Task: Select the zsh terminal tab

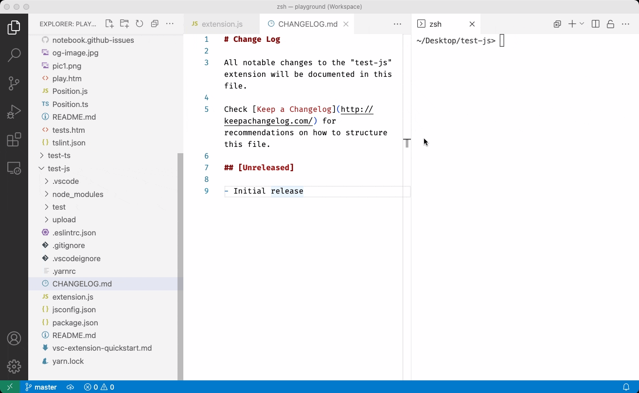Action: (x=436, y=23)
